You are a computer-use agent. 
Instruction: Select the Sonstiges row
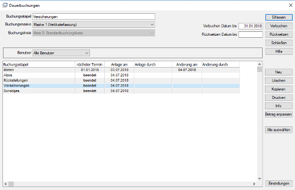tap(121, 91)
